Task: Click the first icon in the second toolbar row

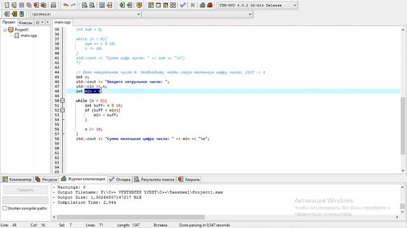Action: 7,14
